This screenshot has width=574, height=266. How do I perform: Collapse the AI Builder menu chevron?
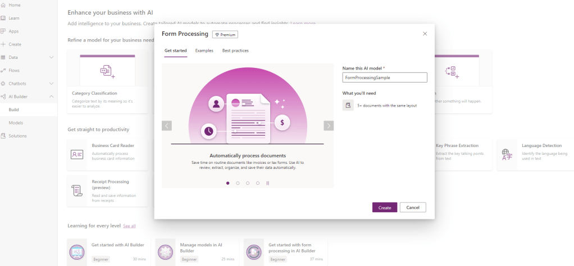(x=52, y=97)
